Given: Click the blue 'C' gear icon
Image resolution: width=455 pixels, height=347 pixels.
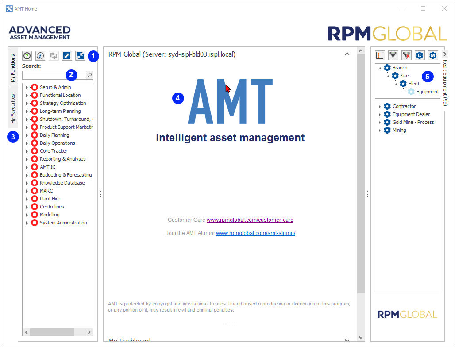Looking at the screenshot, I should coord(420,55).
